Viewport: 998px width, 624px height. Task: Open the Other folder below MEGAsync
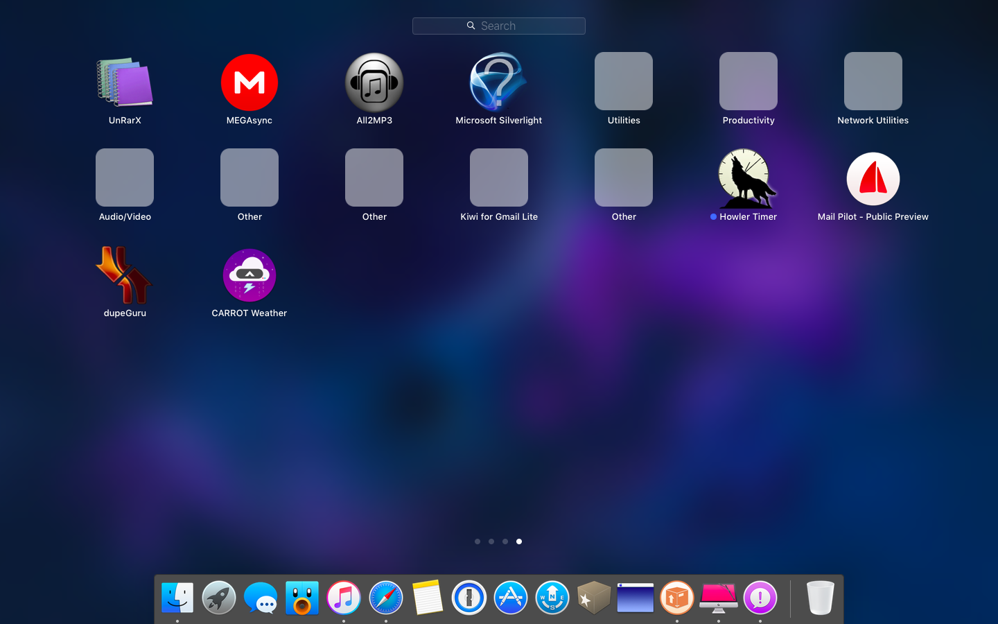[249, 177]
